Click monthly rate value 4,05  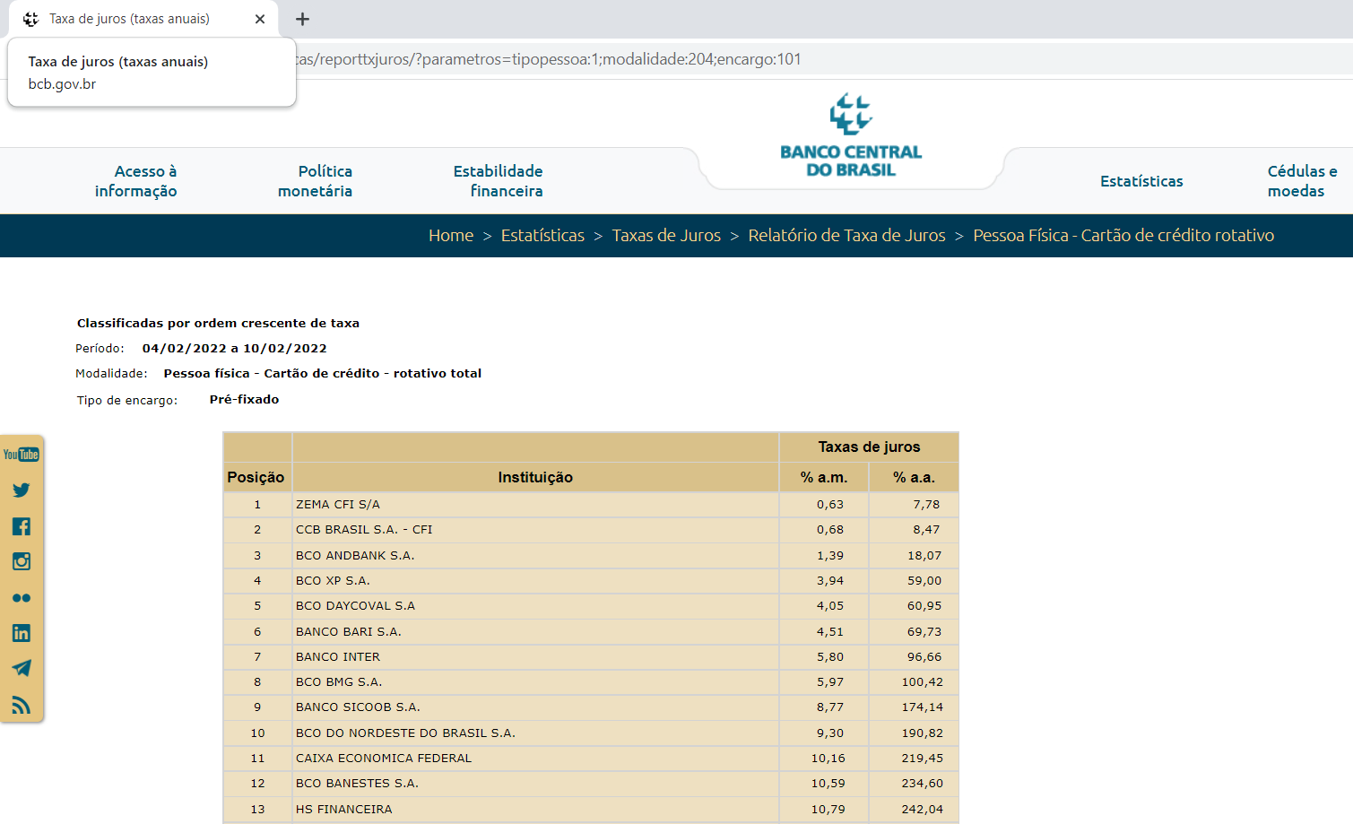[830, 606]
